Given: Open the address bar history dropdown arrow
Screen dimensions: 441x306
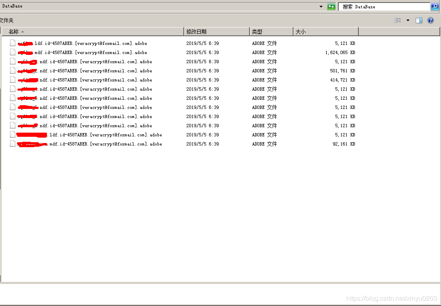Looking at the screenshot, I should coord(321,7).
